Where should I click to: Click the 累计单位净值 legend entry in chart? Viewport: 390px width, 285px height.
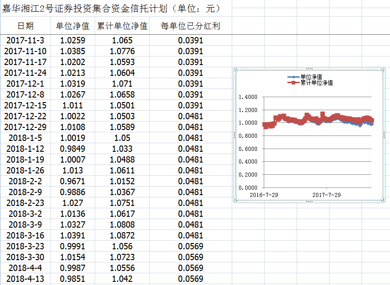pyautogui.click(x=316, y=83)
